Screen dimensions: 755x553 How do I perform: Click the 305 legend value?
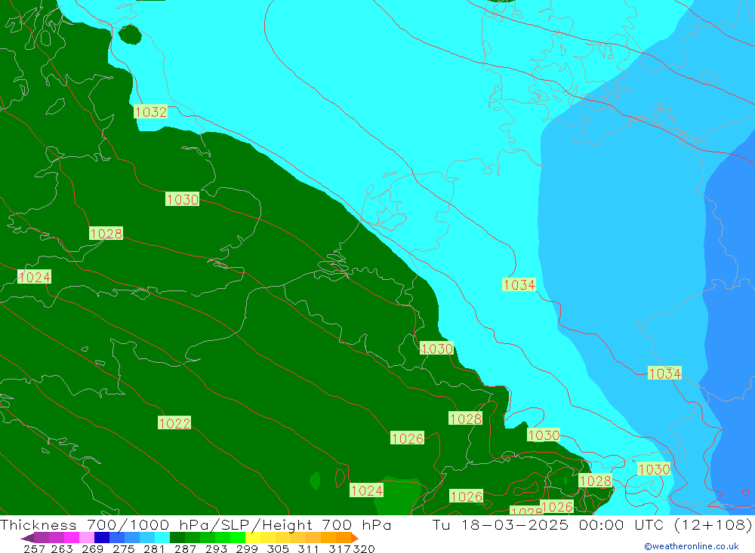[x=277, y=548]
